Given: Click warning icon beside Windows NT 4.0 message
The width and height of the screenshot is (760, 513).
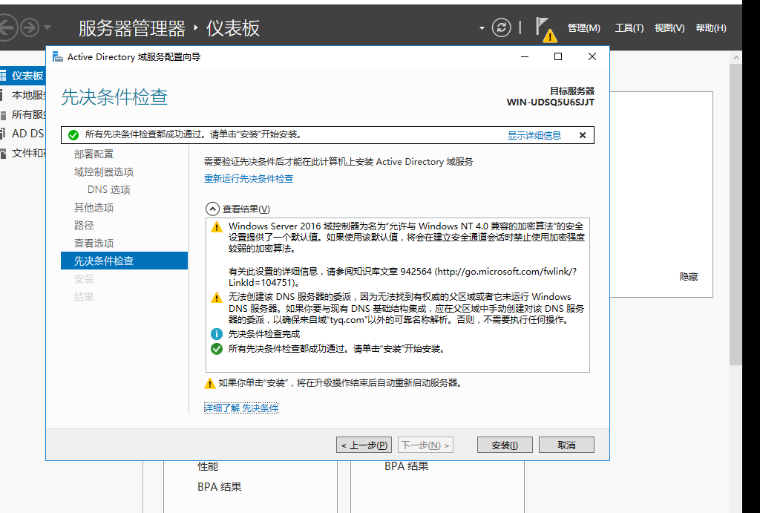Looking at the screenshot, I should click(217, 227).
